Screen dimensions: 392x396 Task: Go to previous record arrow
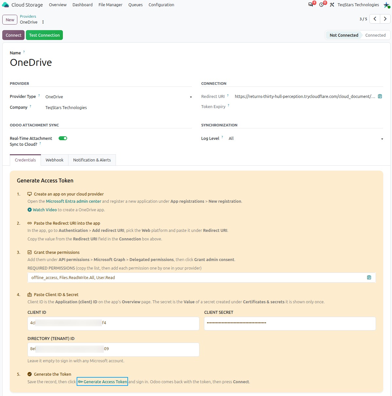[x=375, y=19]
